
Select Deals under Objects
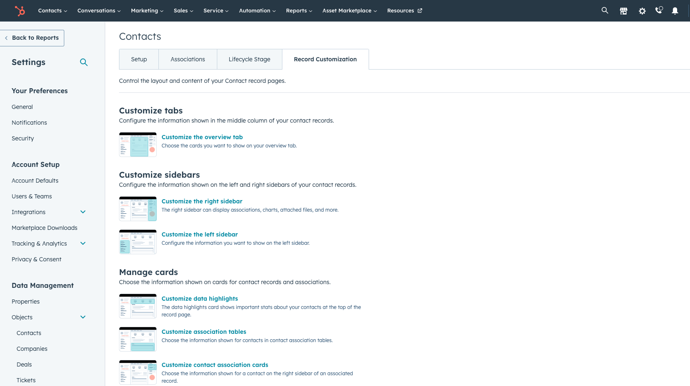[24, 364]
